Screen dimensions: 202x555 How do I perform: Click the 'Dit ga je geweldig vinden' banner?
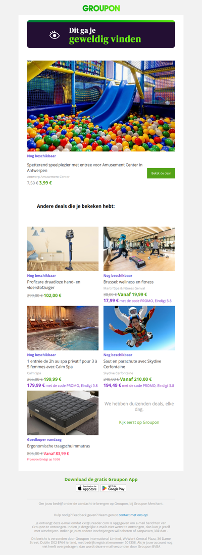point(101,34)
